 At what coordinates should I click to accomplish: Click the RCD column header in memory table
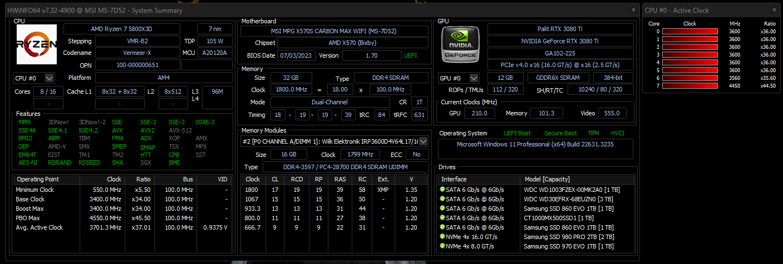(297, 179)
